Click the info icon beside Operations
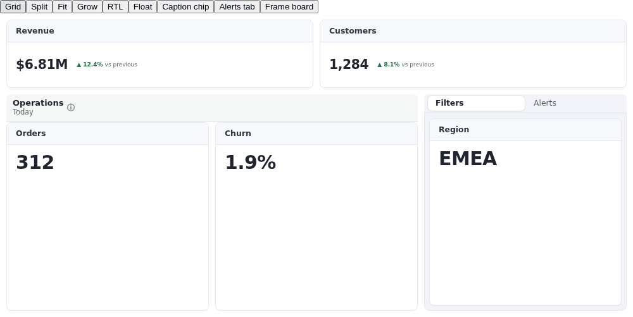Screen dimensions: 633x317 coord(71,108)
